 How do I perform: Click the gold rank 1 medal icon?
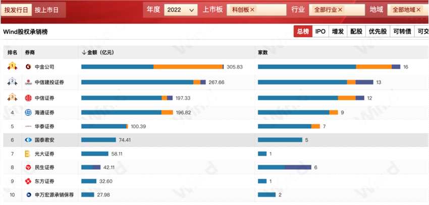tap(12, 66)
